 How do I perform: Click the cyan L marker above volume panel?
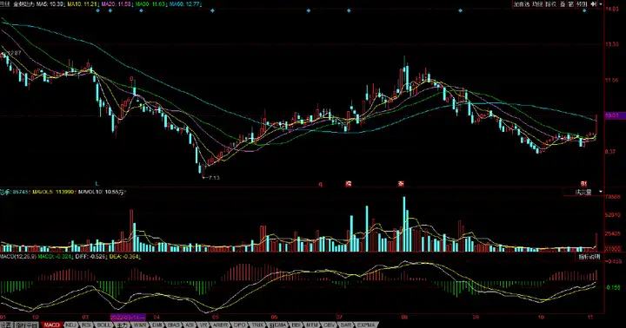(x=97, y=184)
